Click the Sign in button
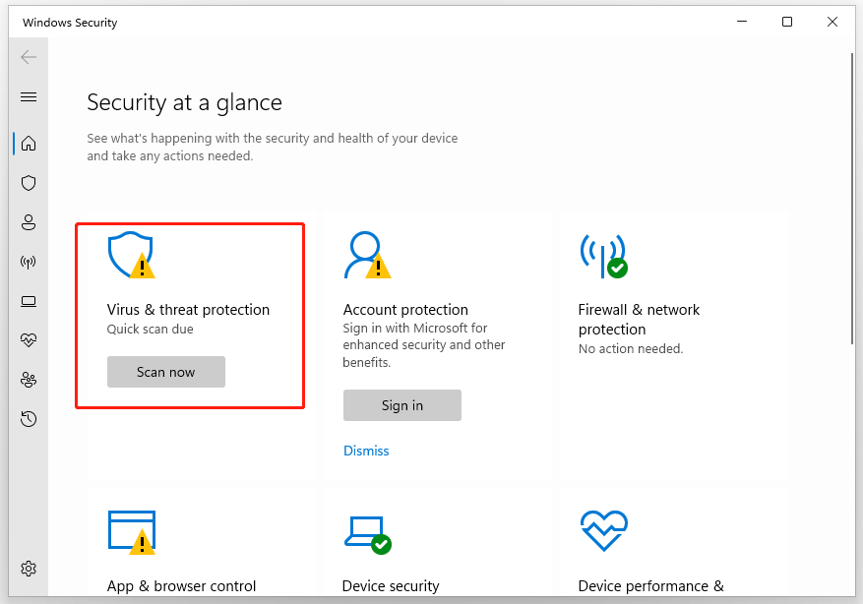This screenshot has width=863, height=604. click(401, 405)
